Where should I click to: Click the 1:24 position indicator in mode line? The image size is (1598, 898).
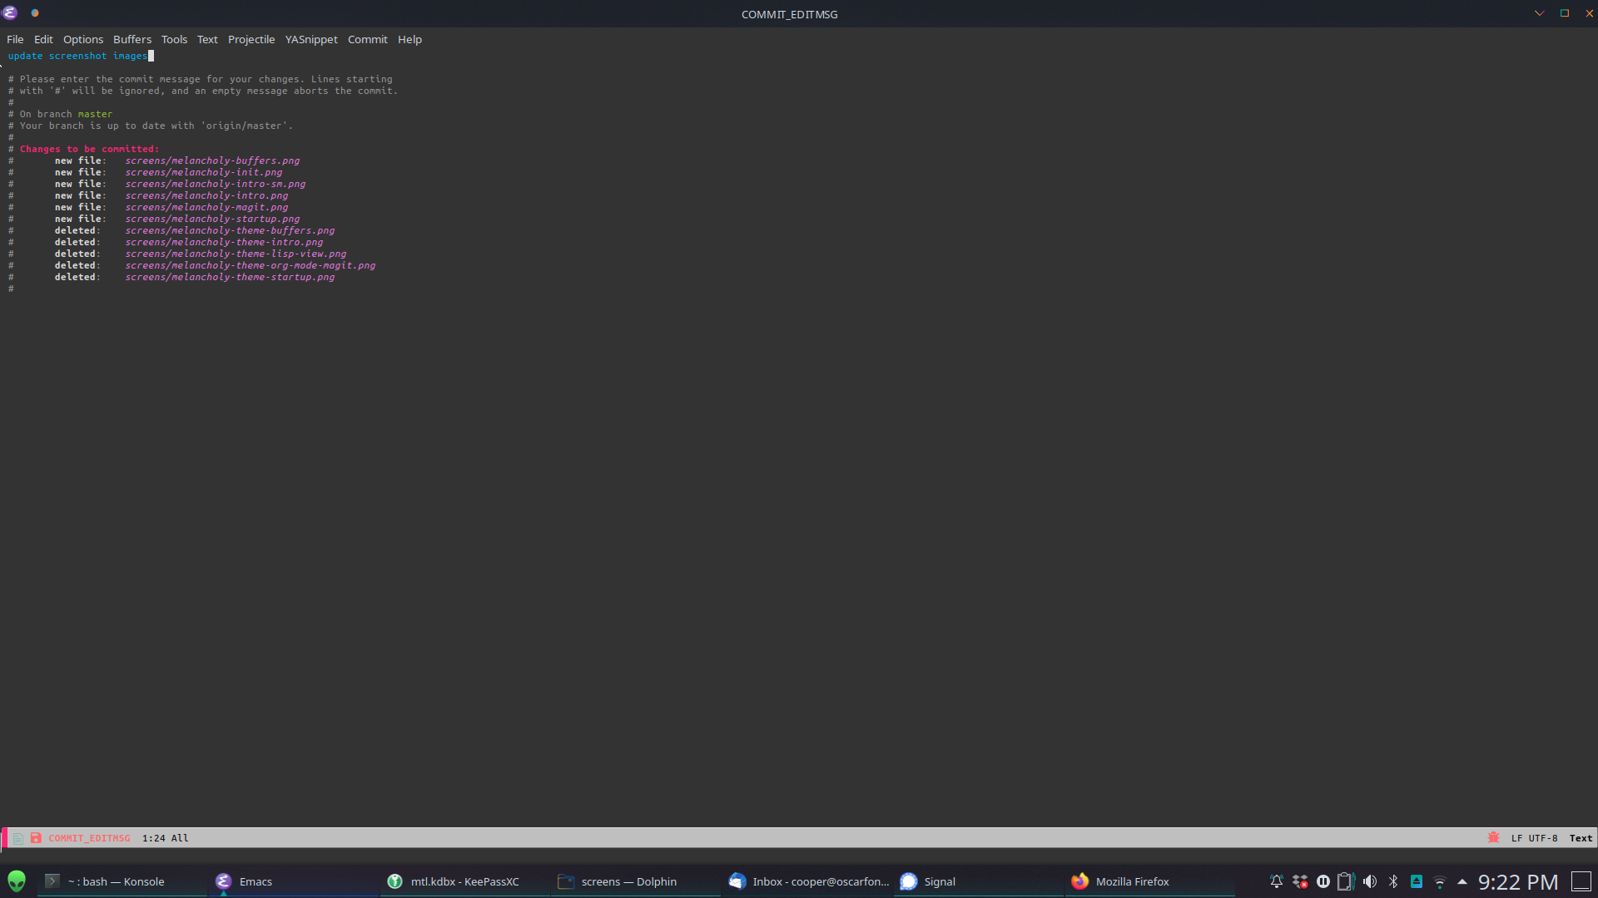pyautogui.click(x=154, y=838)
